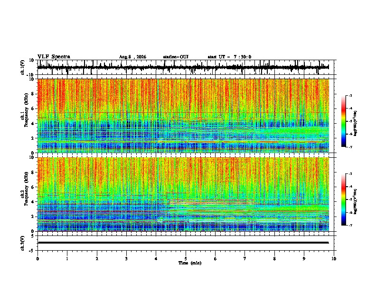Click the '2' kHz tick on ch.2 spectrogram axis
The image size is (376, 290).
(33, 217)
